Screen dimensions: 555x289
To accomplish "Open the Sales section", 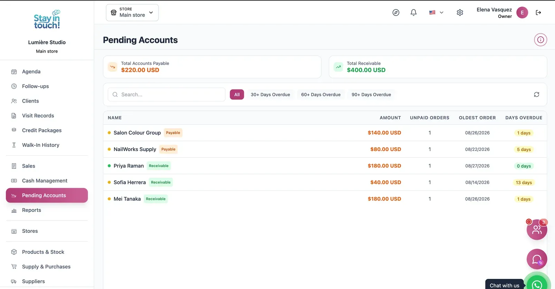I will [47, 166].
